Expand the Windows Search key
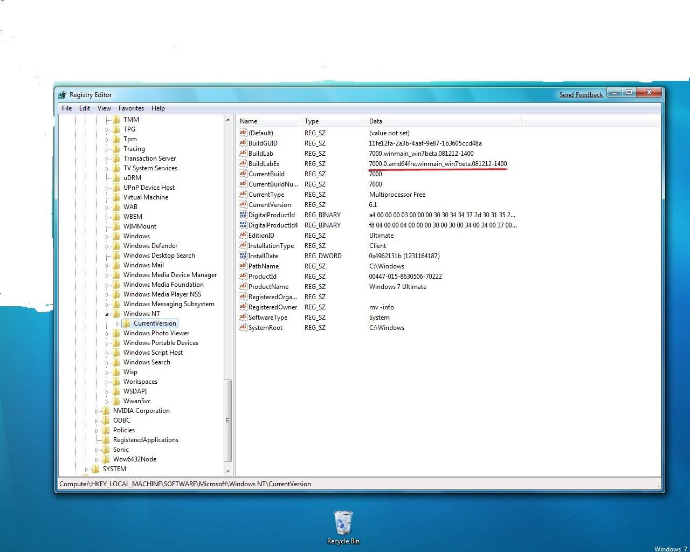The height and width of the screenshot is (552, 690). 107,362
